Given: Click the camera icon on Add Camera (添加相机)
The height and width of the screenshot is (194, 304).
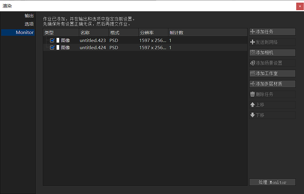Looking at the screenshot, I should (x=252, y=52).
